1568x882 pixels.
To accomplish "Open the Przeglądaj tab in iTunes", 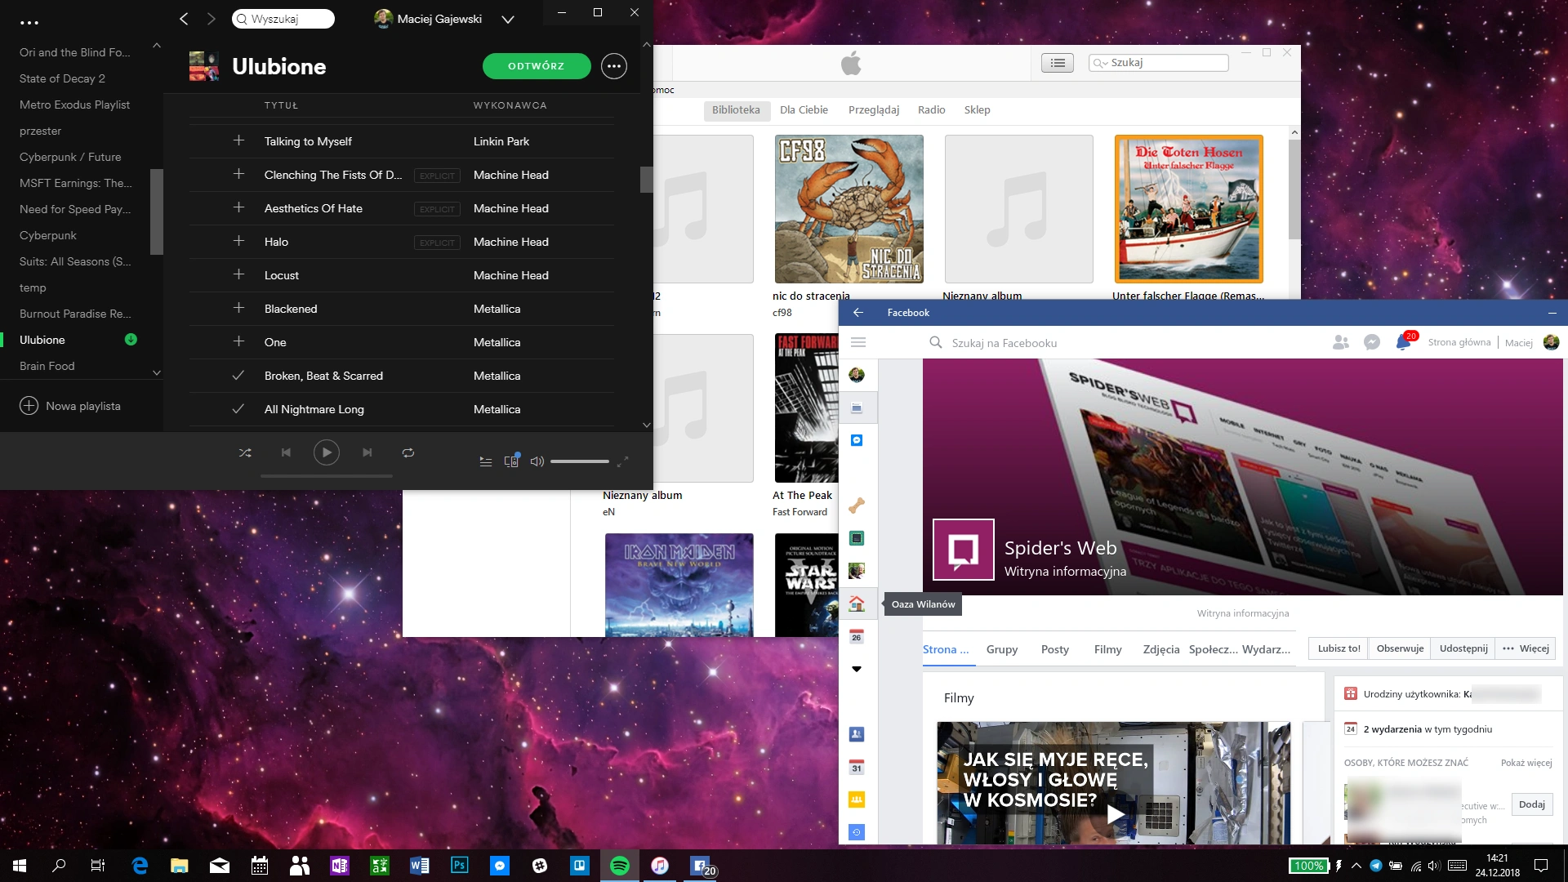I will tap(874, 110).
